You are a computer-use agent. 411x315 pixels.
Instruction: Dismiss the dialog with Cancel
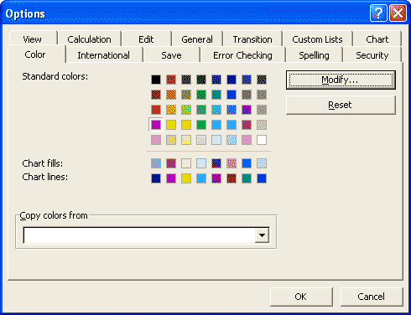(x=372, y=297)
